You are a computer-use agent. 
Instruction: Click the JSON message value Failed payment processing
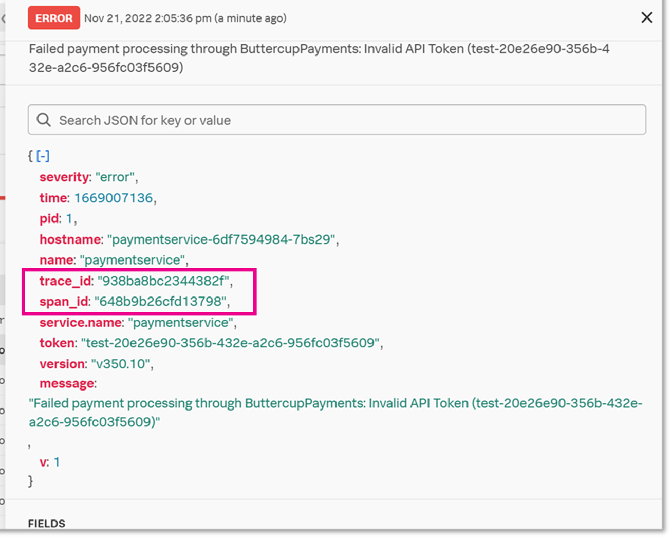point(335,413)
